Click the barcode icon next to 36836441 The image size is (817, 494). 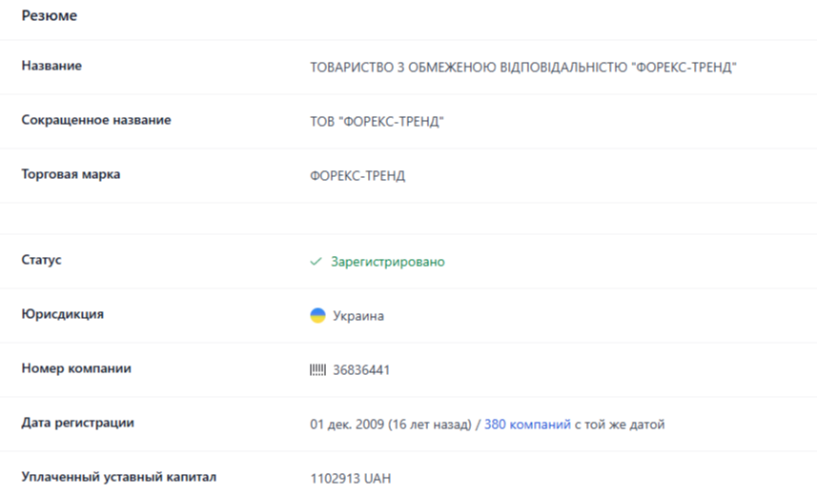317,369
